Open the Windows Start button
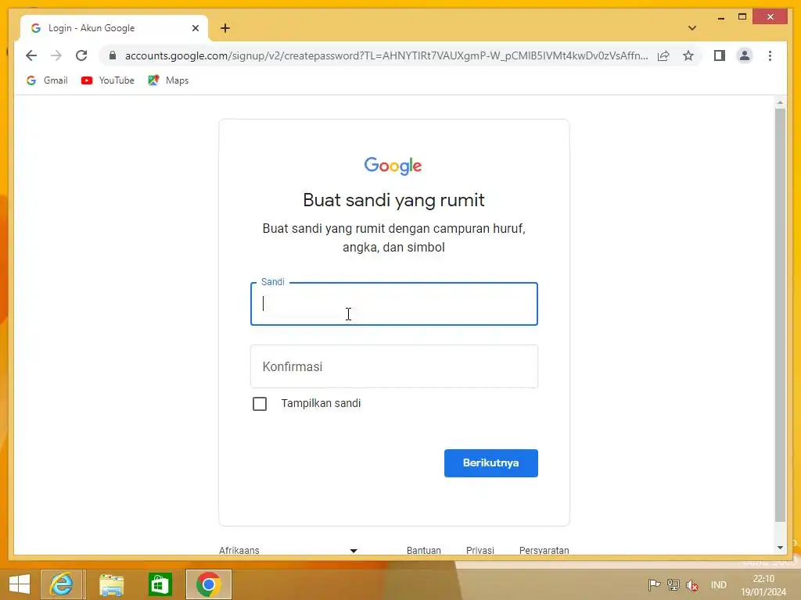The height and width of the screenshot is (600, 801). pyautogui.click(x=20, y=584)
